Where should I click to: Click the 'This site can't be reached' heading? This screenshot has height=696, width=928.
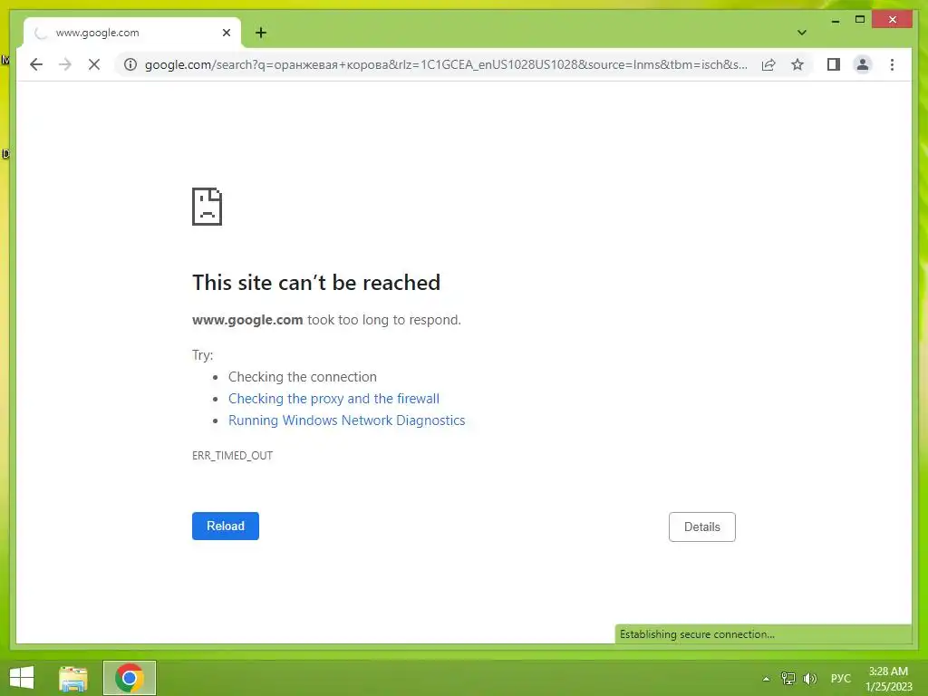[316, 283]
